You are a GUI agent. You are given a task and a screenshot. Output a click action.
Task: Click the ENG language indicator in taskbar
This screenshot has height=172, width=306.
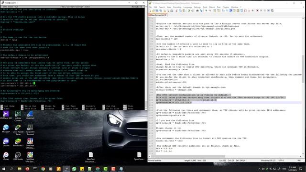tap(284, 169)
